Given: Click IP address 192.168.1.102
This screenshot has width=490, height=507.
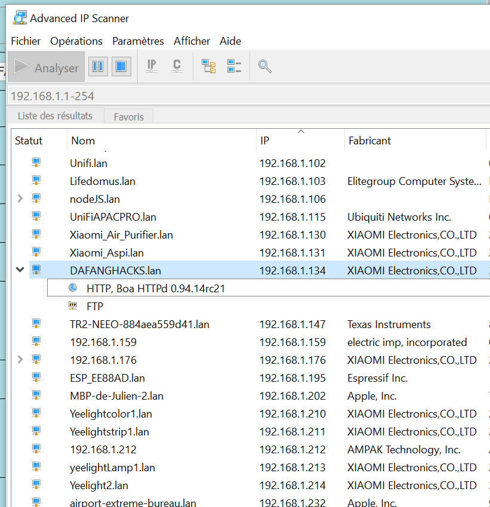Looking at the screenshot, I should coord(292,163).
